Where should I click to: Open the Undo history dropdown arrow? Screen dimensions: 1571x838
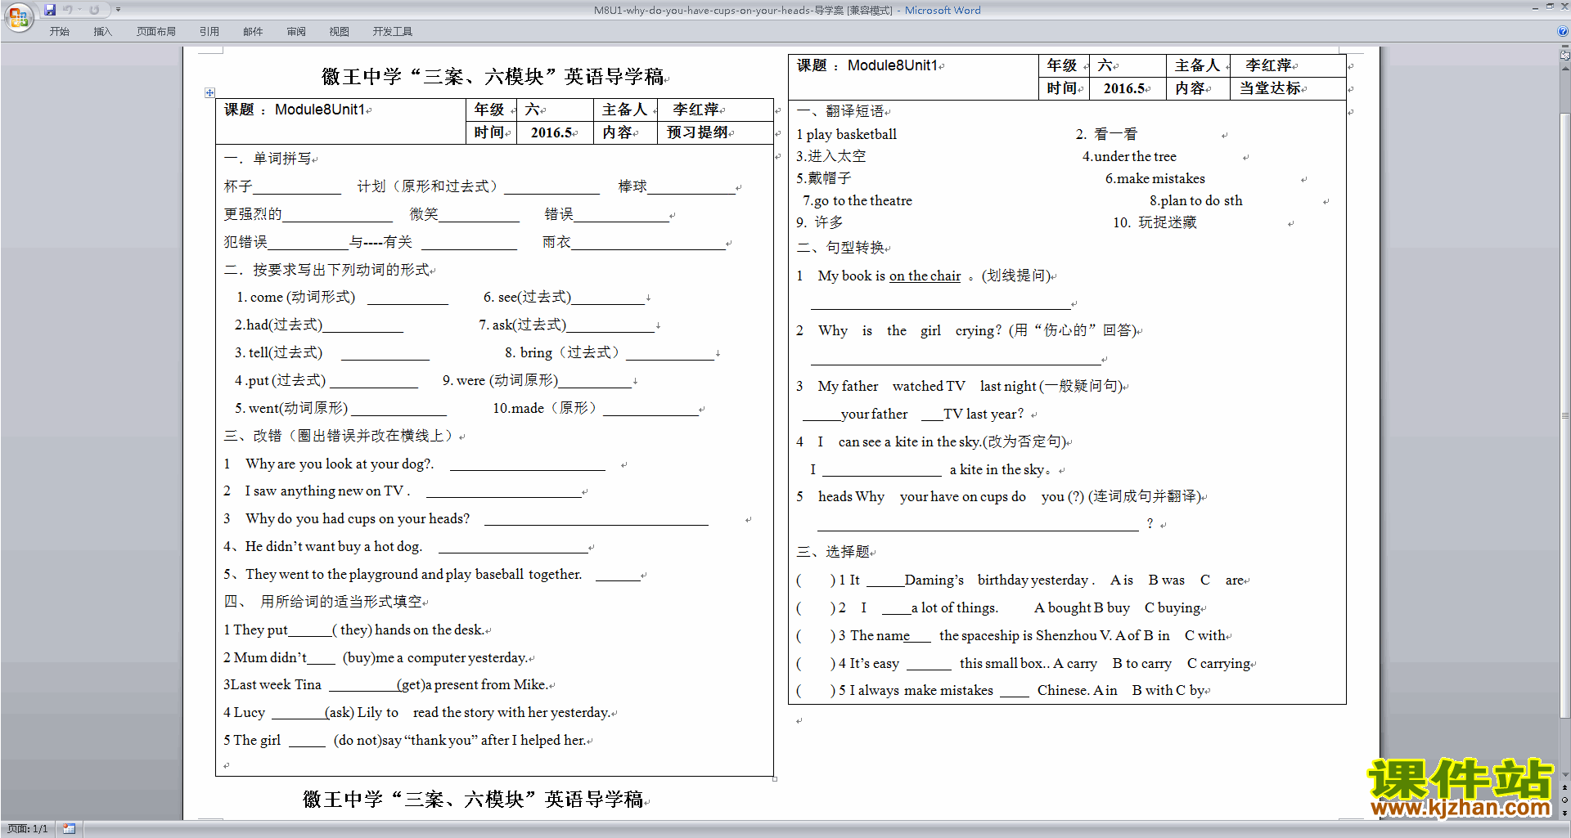click(x=79, y=10)
